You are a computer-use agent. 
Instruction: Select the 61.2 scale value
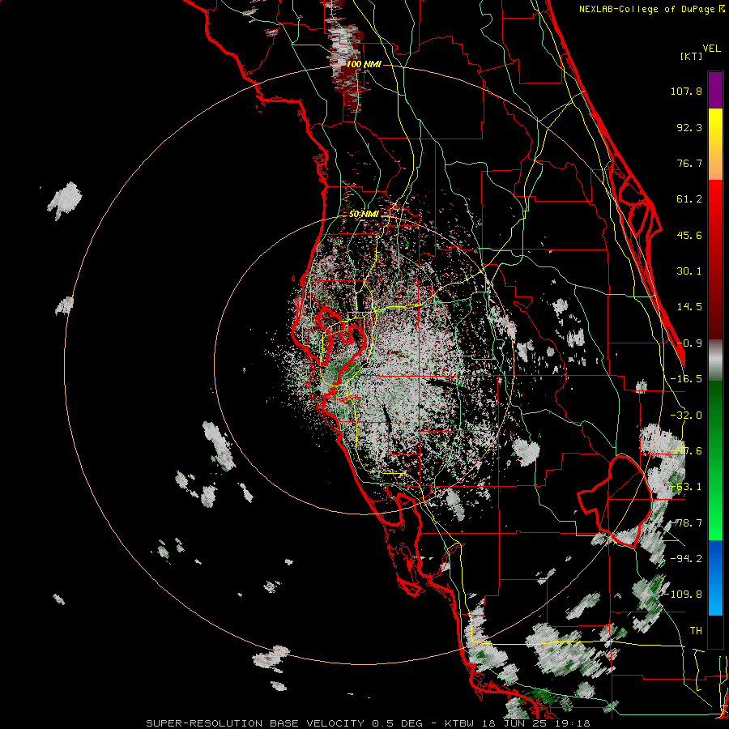click(689, 199)
